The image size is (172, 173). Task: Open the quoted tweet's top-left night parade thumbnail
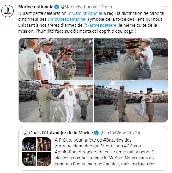tap(29, 144)
